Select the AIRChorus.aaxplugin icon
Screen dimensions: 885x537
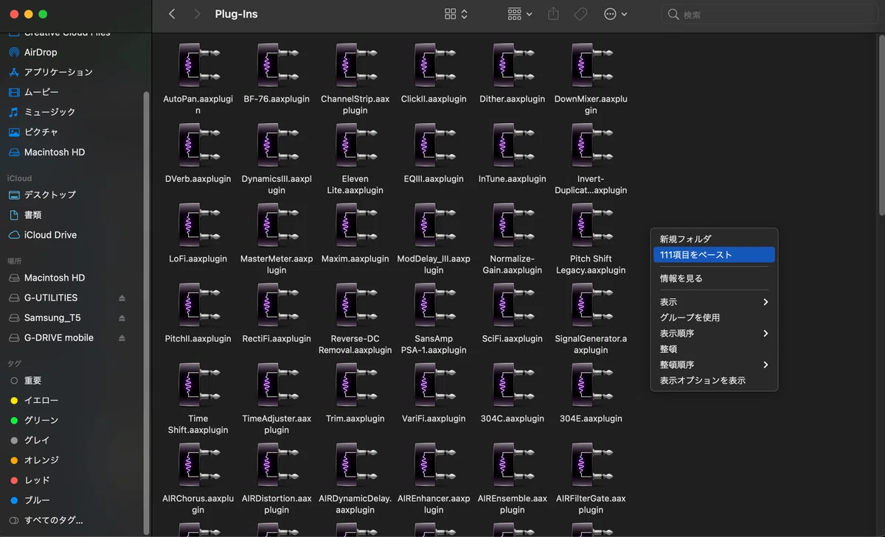(x=198, y=465)
